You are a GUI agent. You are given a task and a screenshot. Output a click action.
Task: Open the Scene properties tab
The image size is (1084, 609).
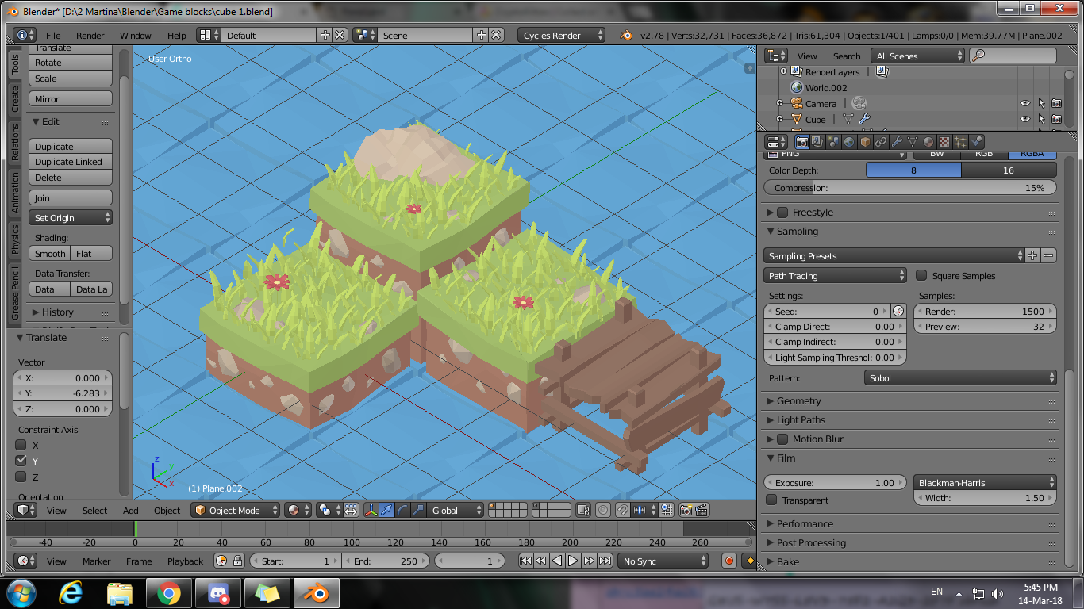[x=833, y=142]
